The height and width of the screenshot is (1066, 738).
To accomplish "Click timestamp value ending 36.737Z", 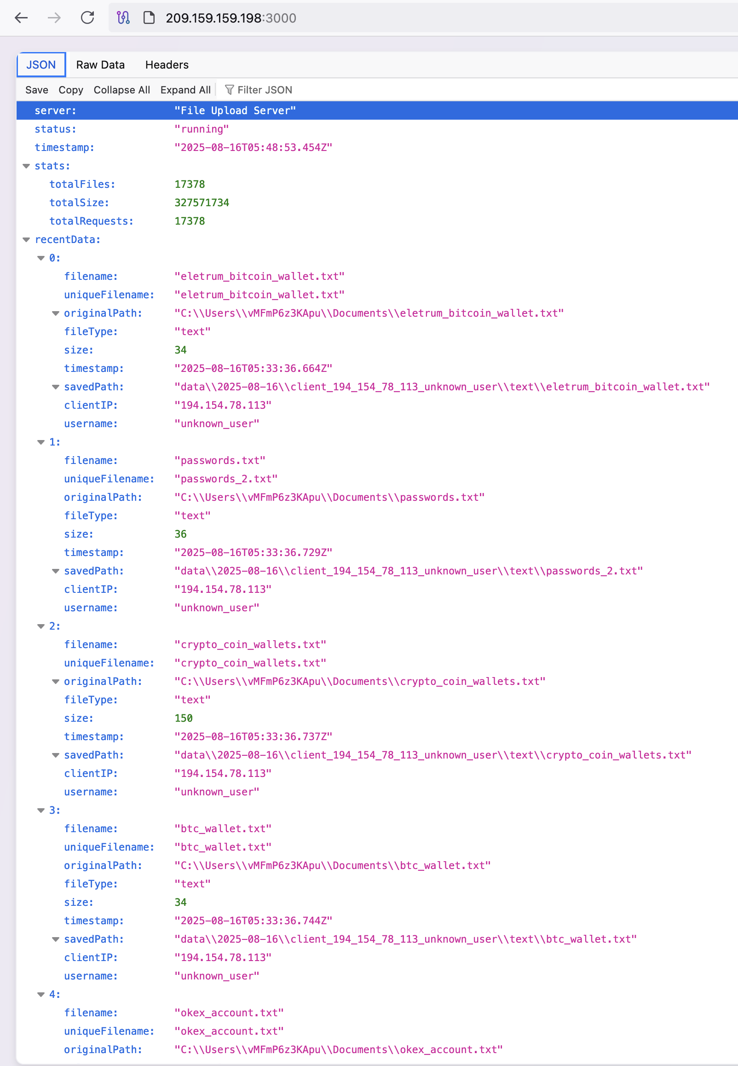I will pos(254,736).
